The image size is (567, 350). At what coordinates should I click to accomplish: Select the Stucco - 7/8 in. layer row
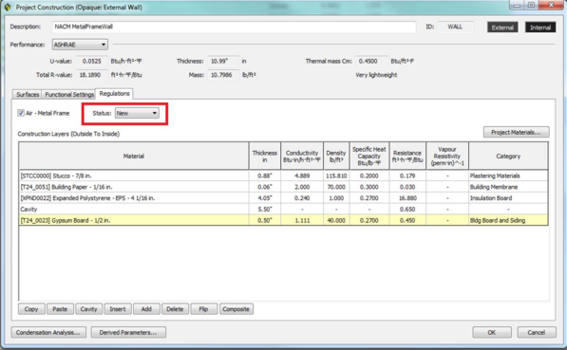tap(283, 175)
